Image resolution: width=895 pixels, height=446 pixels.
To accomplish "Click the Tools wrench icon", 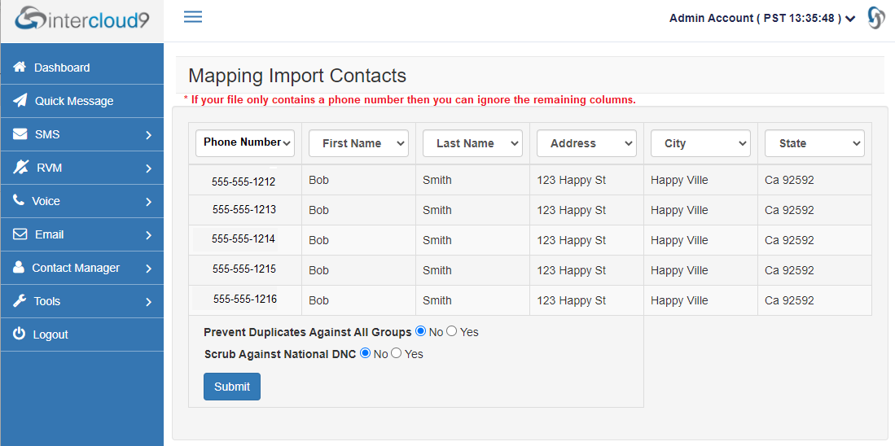I will [x=20, y=300].
